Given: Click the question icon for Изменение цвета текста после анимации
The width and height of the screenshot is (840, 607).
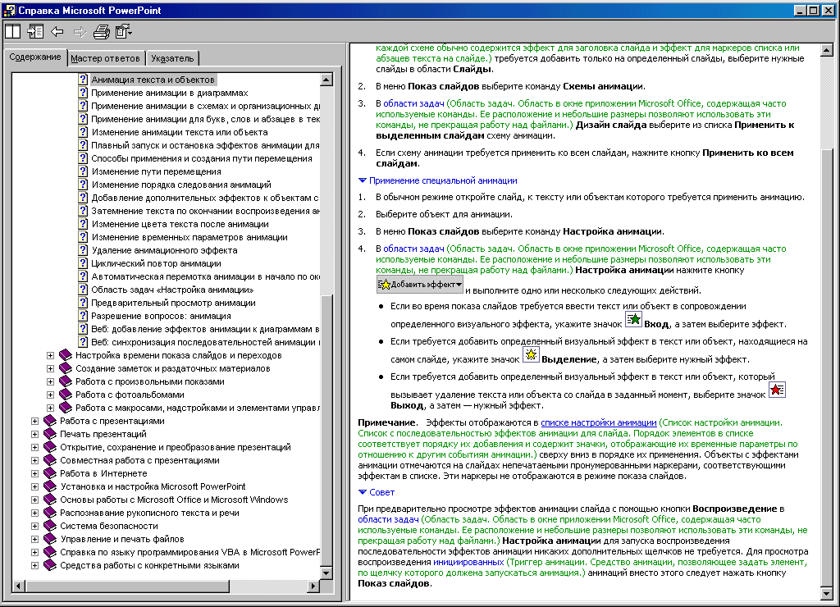Looking at the screenshot, I should coord(83,224).
